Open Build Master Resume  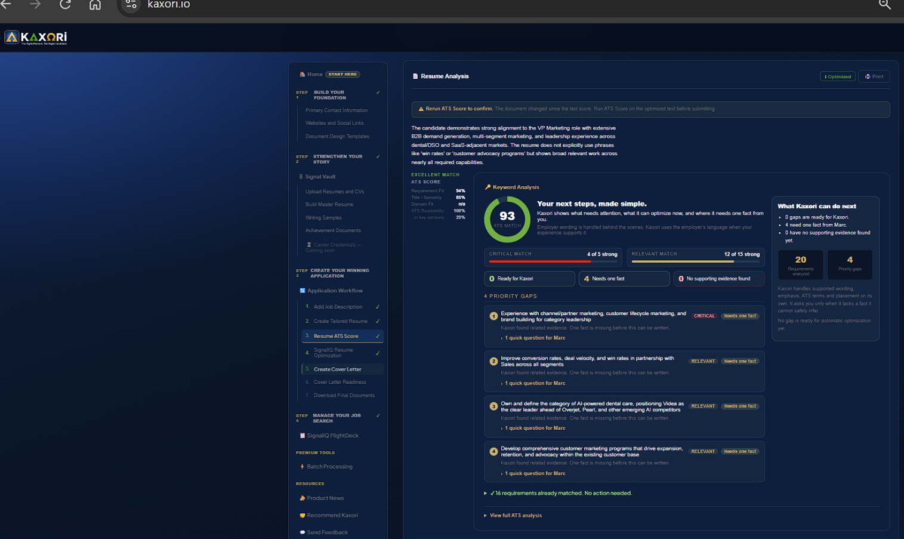pos(329,205)
